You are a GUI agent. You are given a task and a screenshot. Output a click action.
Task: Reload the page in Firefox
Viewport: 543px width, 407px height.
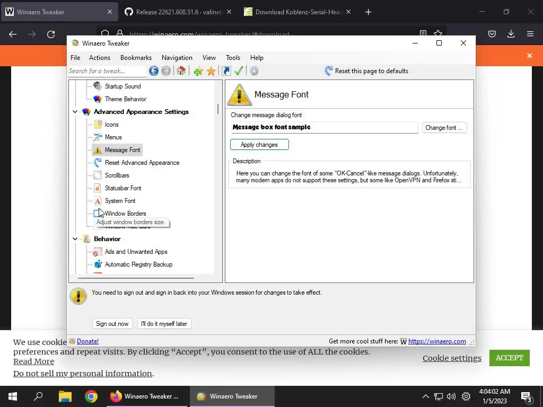pos(51,34)
